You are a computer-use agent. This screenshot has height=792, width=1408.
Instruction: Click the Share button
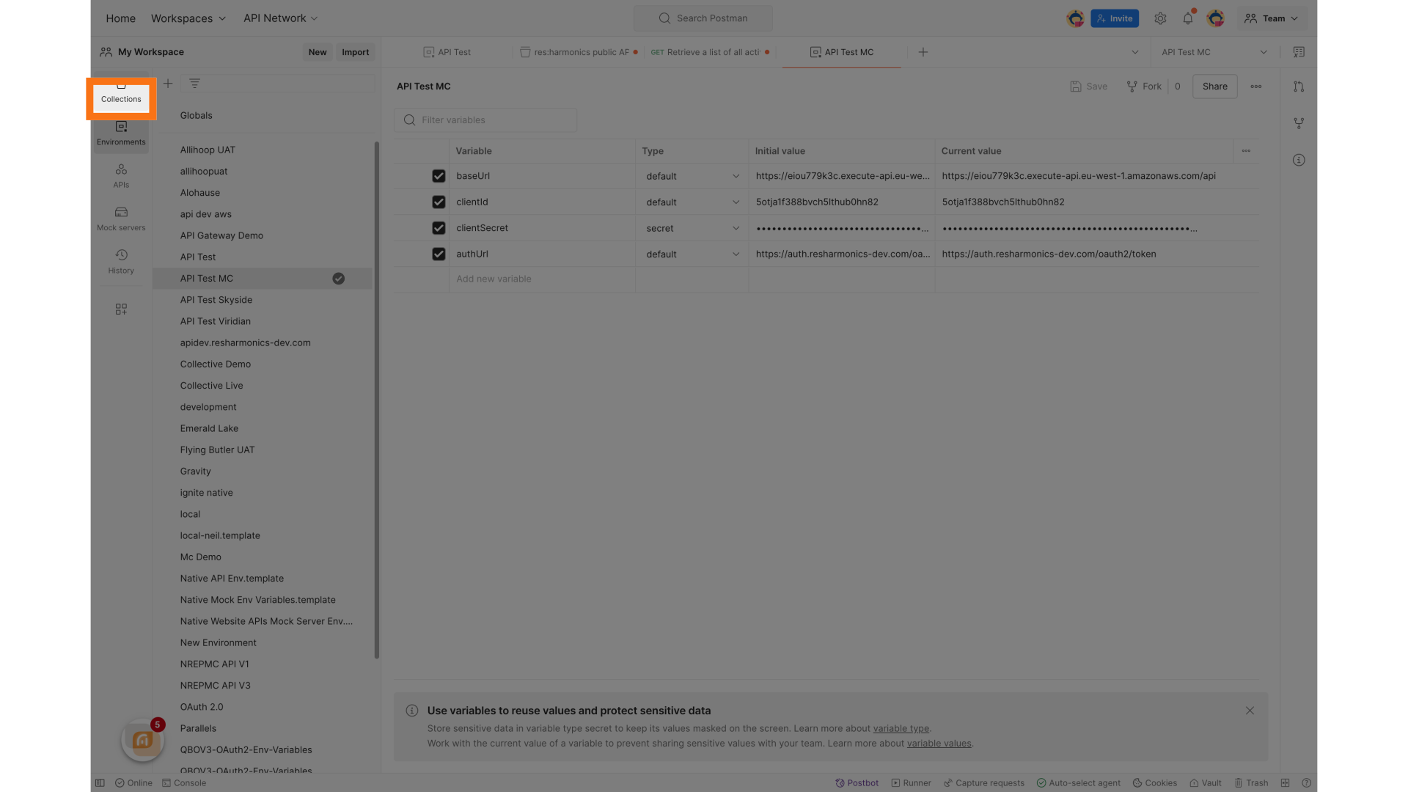(x=1215, y=87)
